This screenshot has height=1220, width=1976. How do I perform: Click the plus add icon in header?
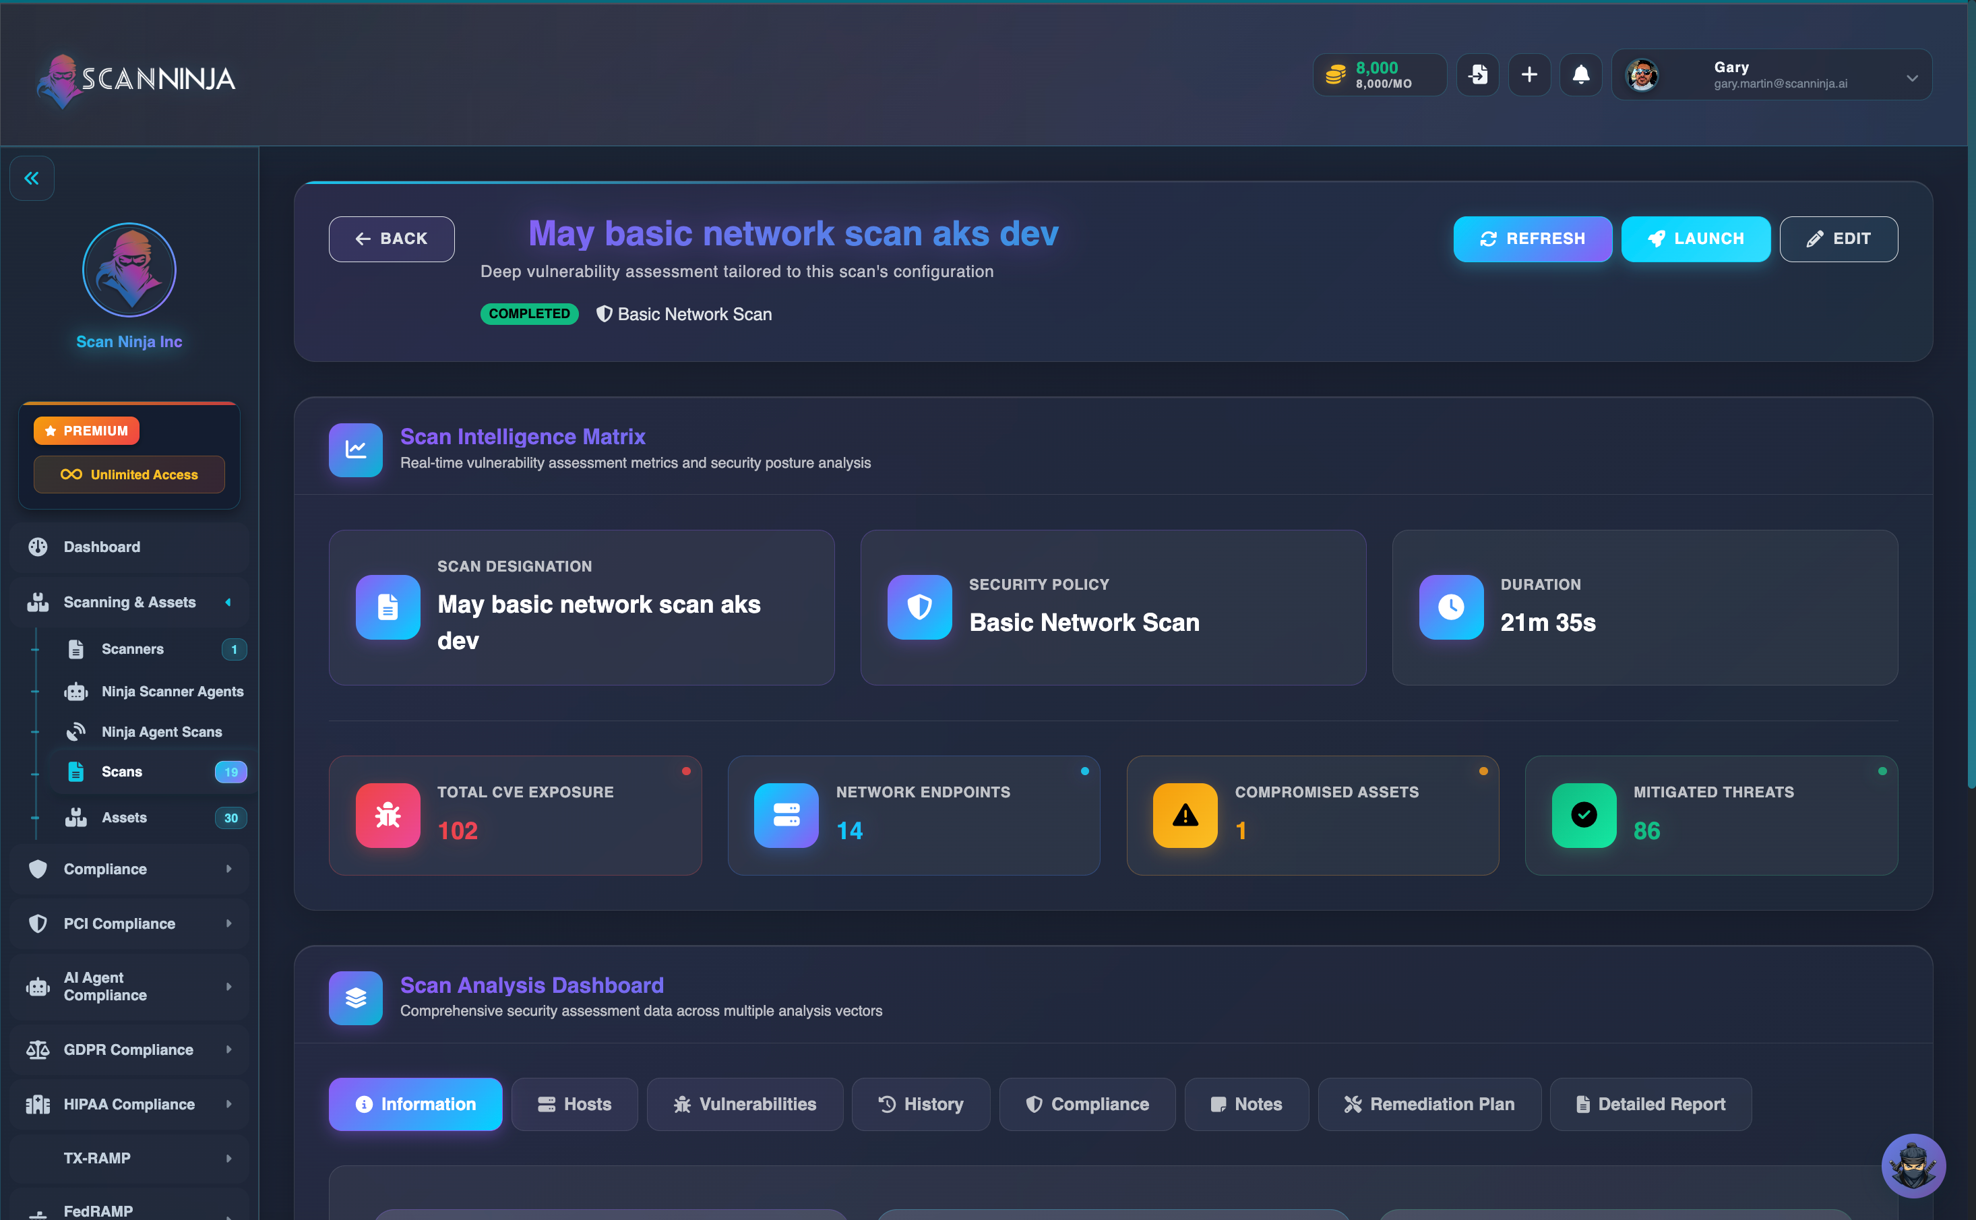1529,75
